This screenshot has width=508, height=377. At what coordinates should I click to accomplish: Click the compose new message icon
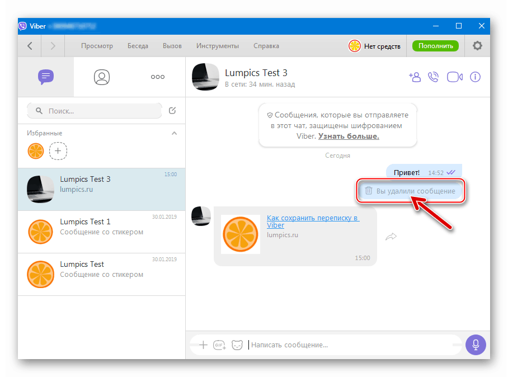172,111
